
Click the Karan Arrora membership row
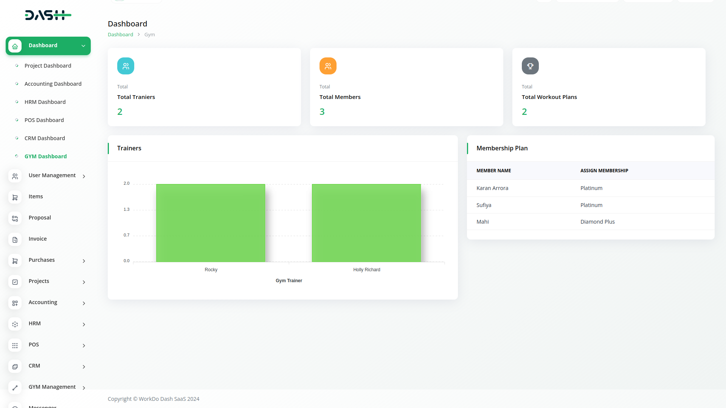590,188
